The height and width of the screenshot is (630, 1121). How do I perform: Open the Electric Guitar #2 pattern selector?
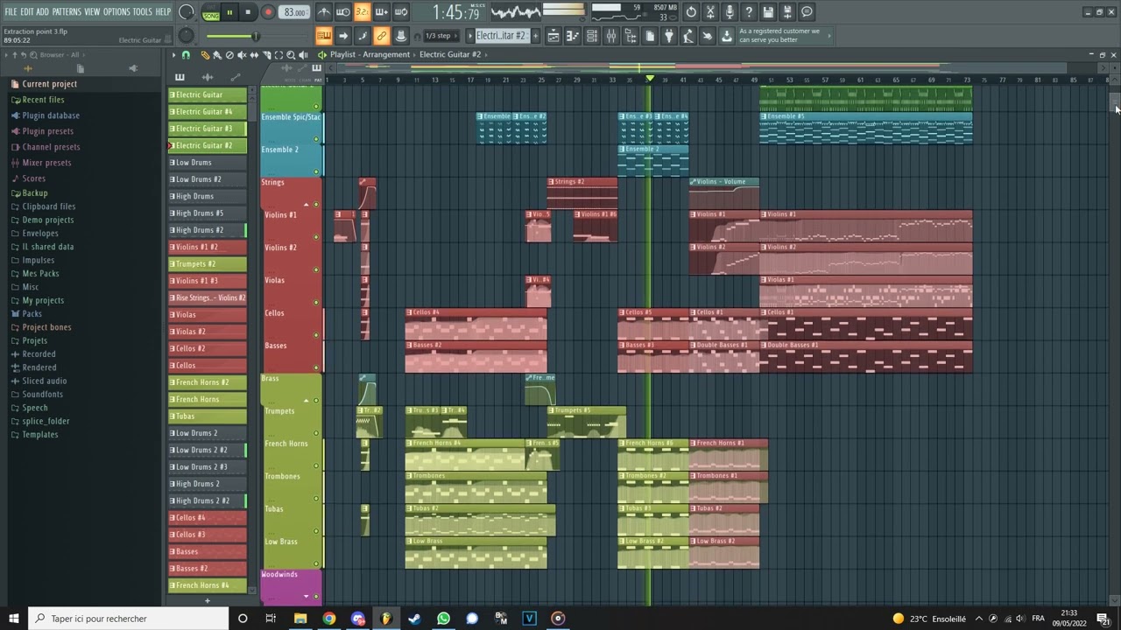click(x=501, y=36)
